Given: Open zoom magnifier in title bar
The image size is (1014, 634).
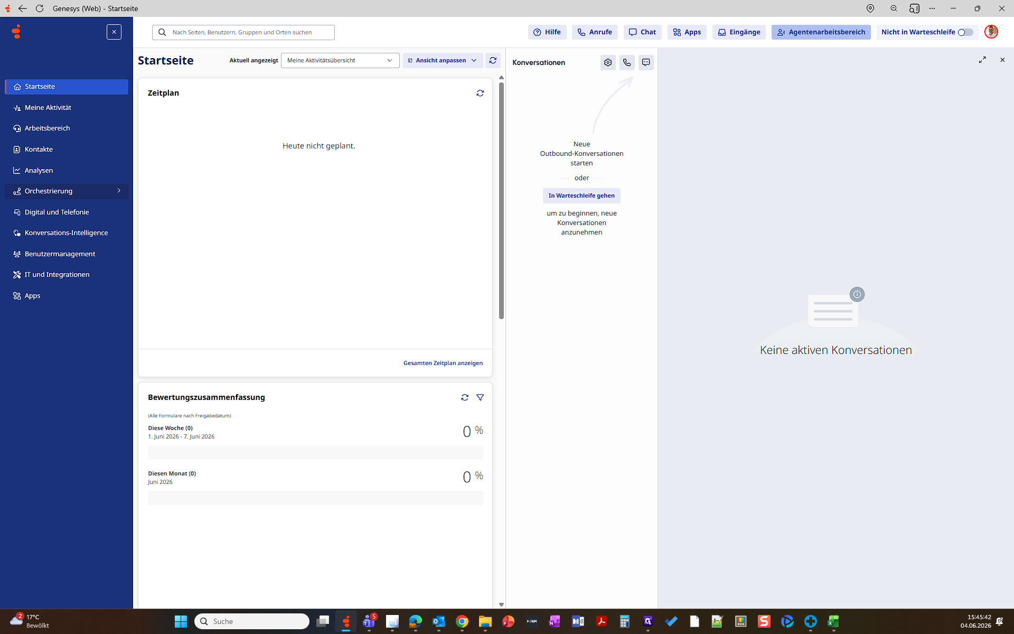Looking at the screenshot, I should point(894,8).
